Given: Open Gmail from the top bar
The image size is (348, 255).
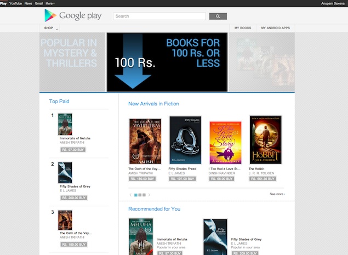Looking at the screenshot, I should [39, 3].
